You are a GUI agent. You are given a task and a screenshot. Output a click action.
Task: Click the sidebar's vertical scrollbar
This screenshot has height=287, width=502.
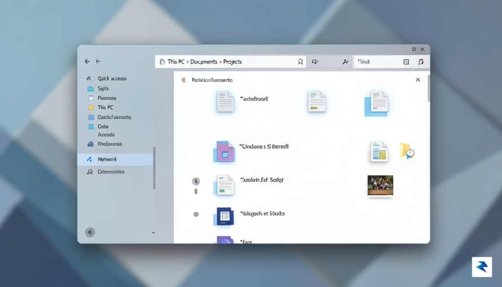(154, 168)
